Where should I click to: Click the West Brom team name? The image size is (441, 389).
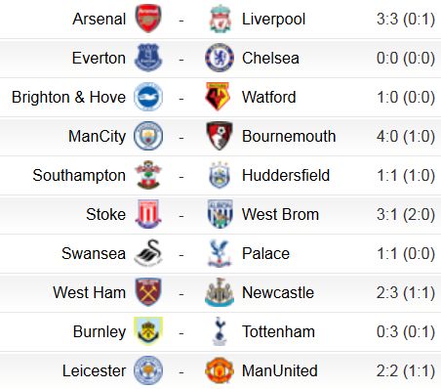tap(280, 214)
